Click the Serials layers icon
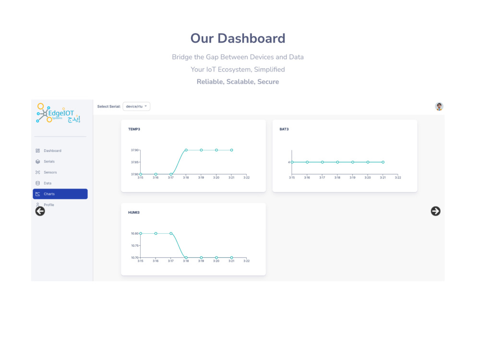Screen dimensions: 480x360 (x=37, y=161)
